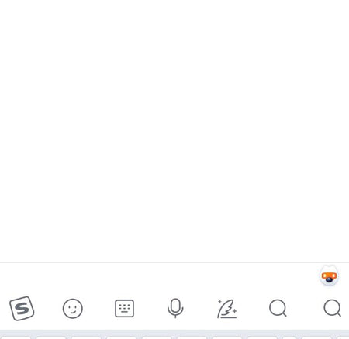
Task: Tap the fourth key from left in keyboard row
Action: pos(121,337)
